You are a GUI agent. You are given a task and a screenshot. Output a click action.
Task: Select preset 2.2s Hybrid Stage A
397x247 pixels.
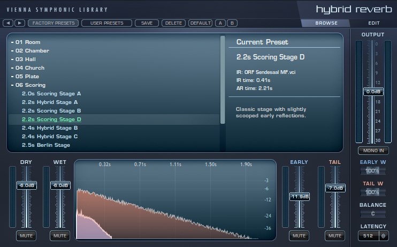(x=50, y=102)
